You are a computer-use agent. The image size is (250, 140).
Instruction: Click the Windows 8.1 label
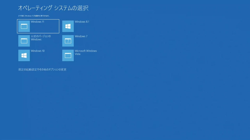[82, 22]
